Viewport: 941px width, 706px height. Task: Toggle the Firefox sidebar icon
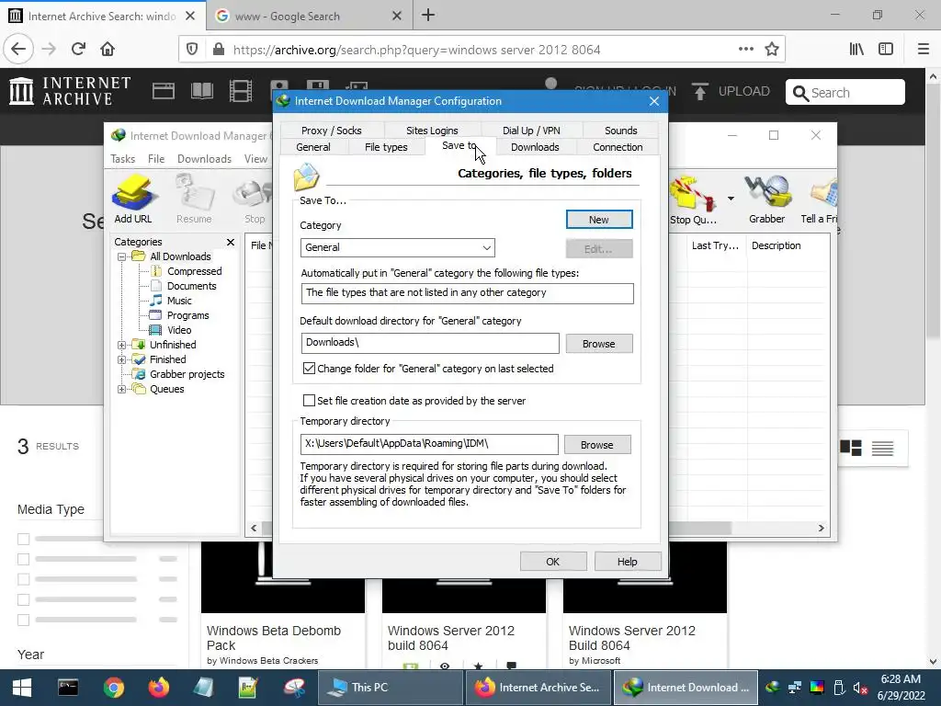point(886,50)
